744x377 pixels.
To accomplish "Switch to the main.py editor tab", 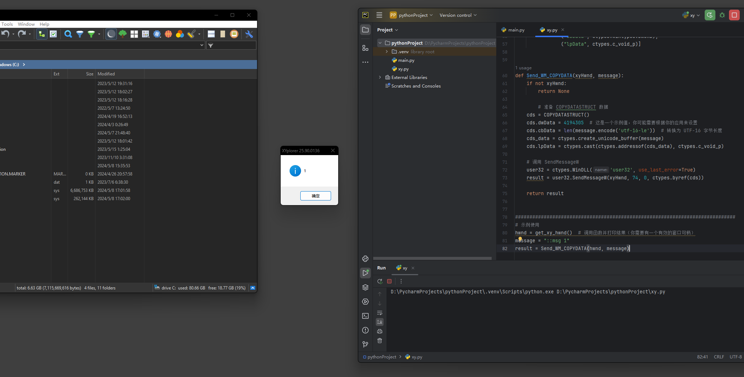I will [516, 30].
